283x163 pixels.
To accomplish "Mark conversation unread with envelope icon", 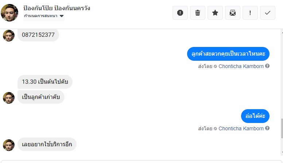I will click(233, 13).
